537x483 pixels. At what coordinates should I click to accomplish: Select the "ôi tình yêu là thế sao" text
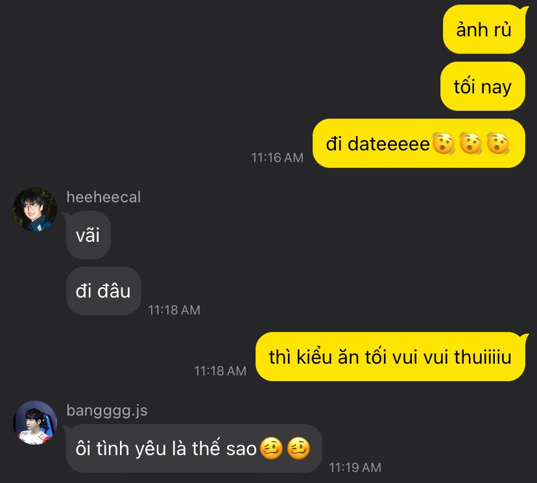click(x=166, y=449)
